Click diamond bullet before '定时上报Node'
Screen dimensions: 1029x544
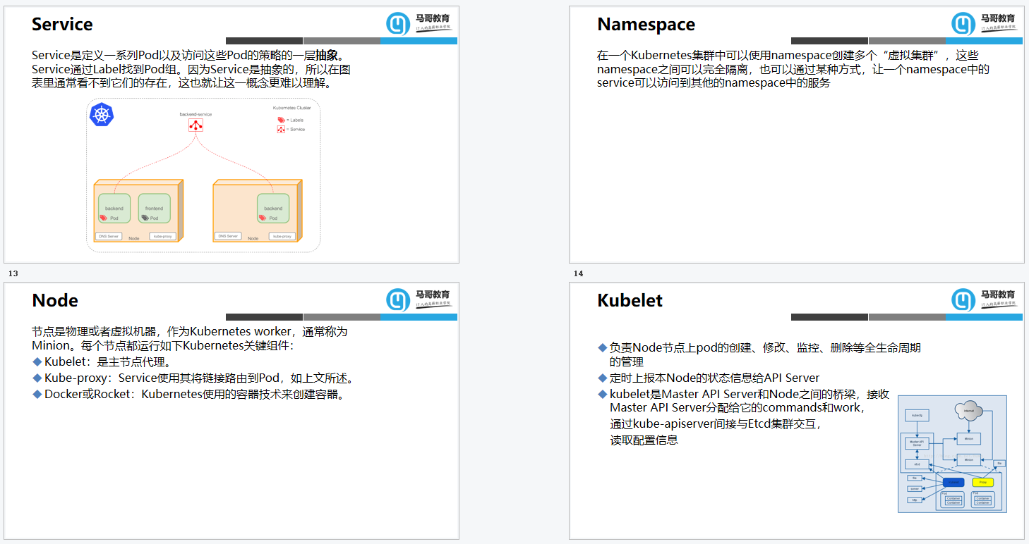603,378
